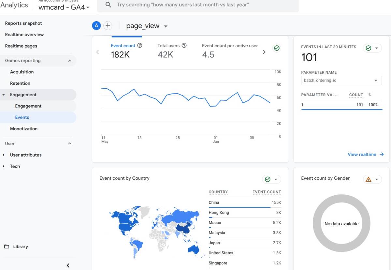Screen dimensions: 391x270
Task: Click the search input field
Action: tap(198, 5)
